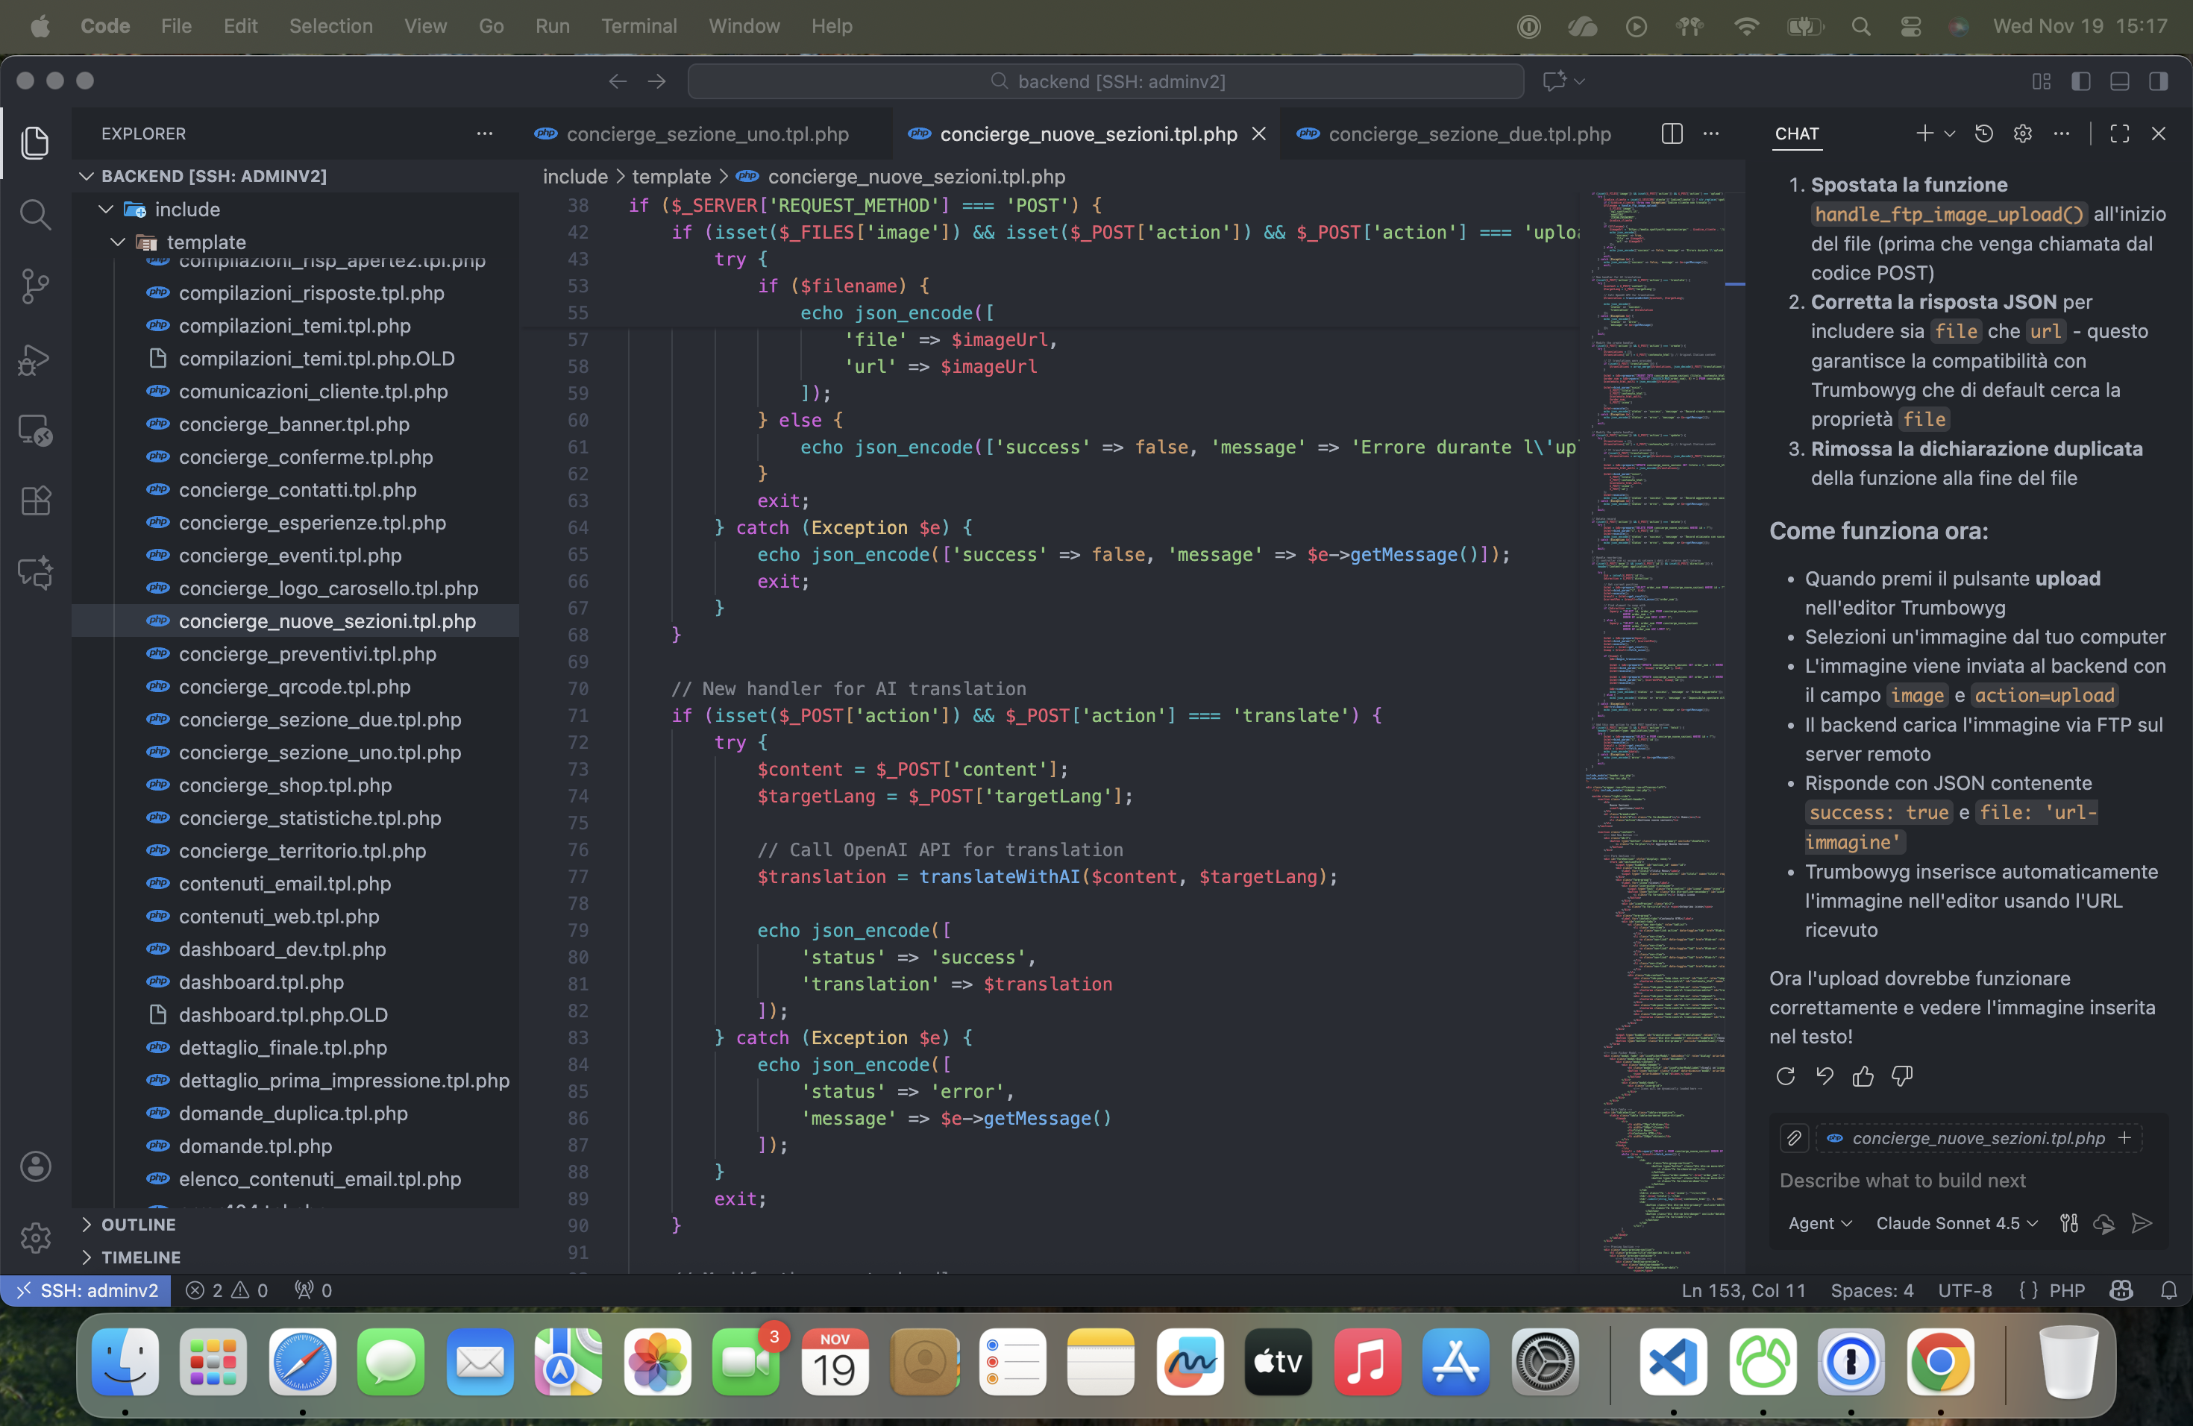Image resolution: width=2193 pixels, height=1426 pixels.
Task: Open the Terminal menu
Action: [639, 26]
